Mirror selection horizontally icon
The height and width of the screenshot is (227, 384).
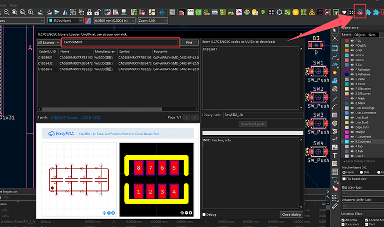65,12
